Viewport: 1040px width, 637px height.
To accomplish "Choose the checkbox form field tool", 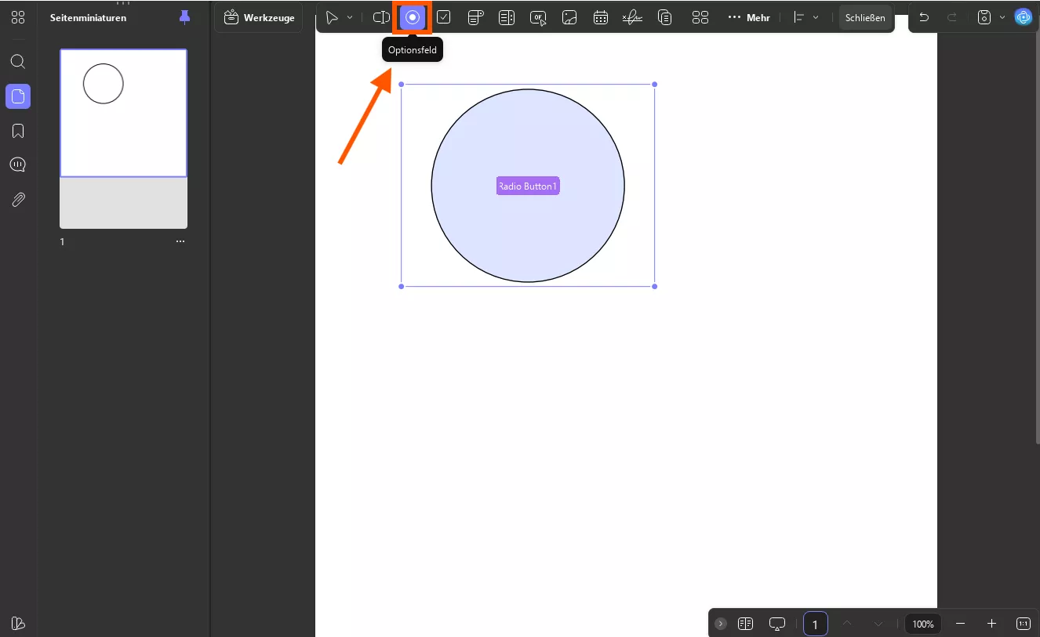I will point(444,17).
